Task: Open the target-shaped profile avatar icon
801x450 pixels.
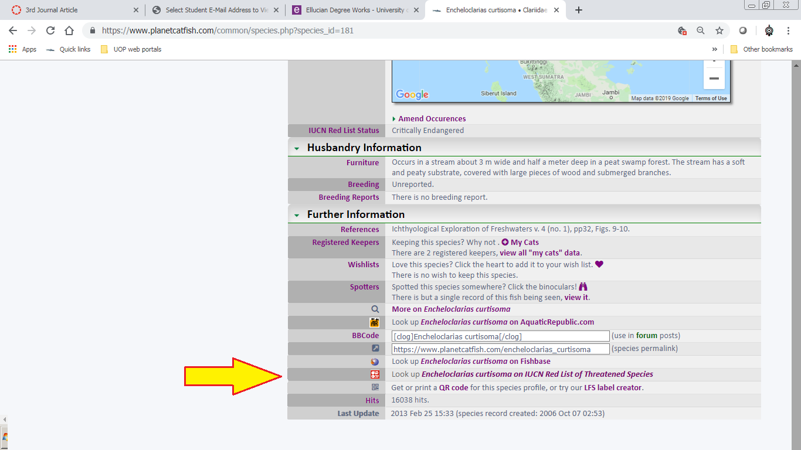Action: pos(769,30)
